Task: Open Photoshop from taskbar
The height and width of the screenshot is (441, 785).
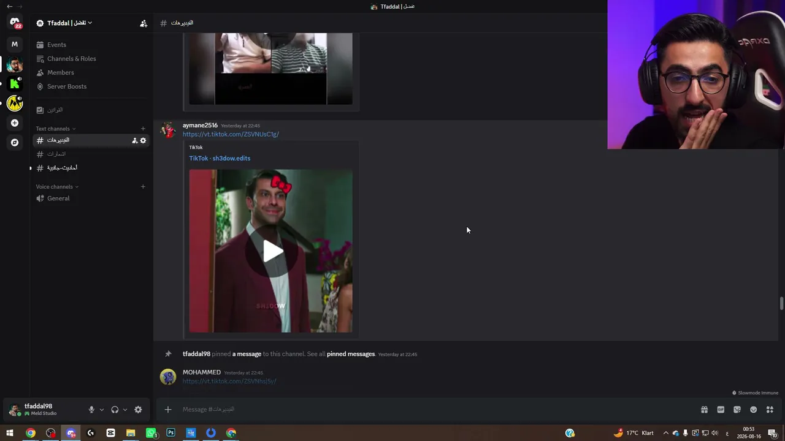Action: click(170, 433)
